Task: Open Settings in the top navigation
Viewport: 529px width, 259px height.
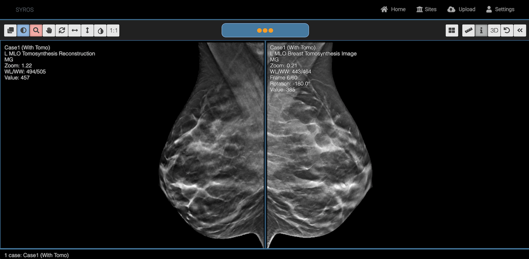Action: (x=500, y=9)
